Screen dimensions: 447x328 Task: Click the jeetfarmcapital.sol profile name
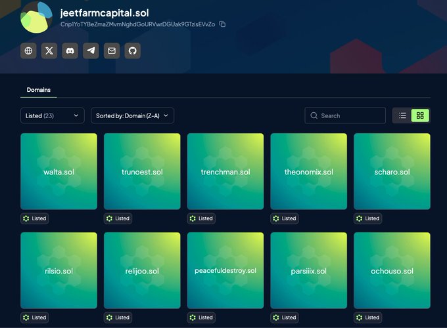(105, 13)
